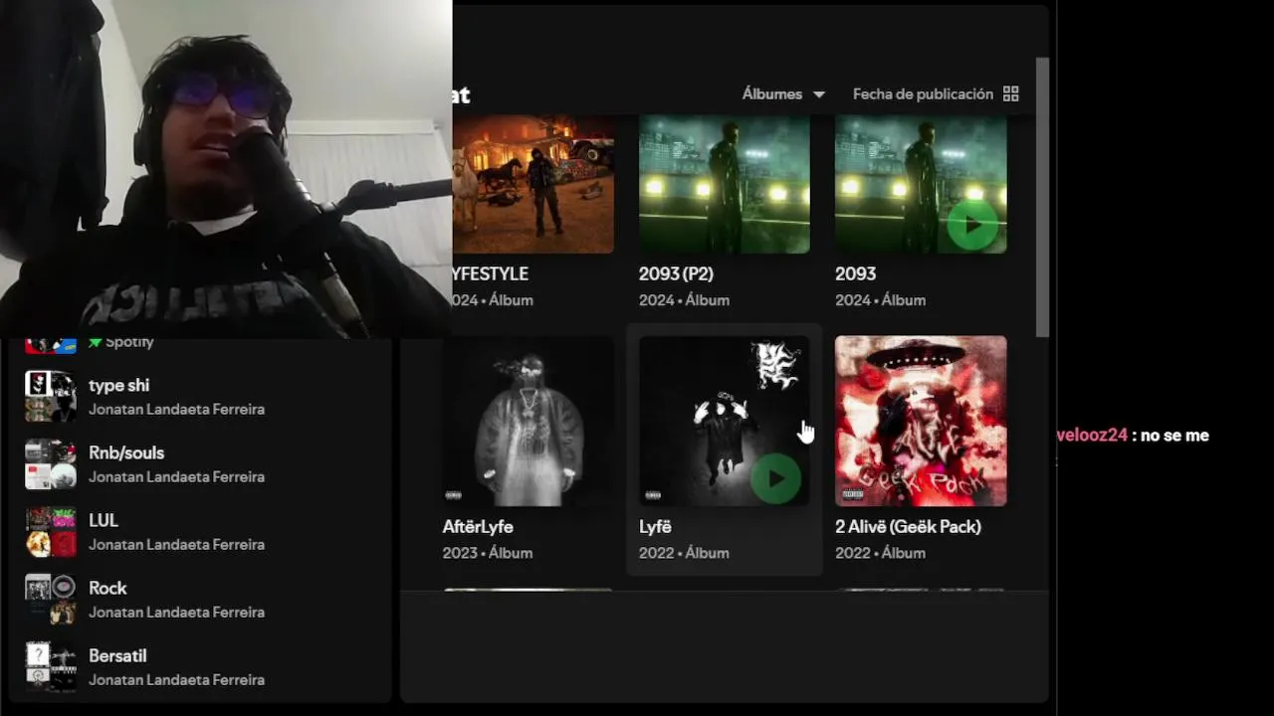1274x716 pixels.
Task: Open the LUL playlist
Action: coord(199,531)
